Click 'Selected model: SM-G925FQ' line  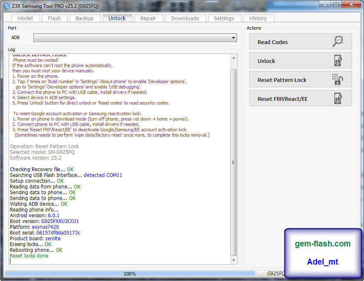(42, 152)
